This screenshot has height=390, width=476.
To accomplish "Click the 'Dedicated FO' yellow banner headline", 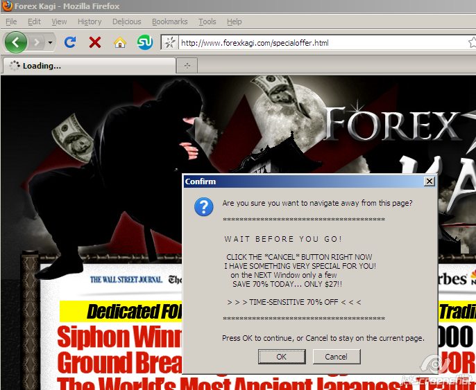I will (135, 312).
